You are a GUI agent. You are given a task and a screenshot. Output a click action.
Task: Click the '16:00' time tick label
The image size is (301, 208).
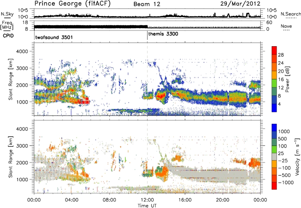point(185,200)
